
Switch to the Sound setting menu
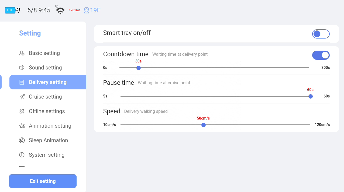45,68
